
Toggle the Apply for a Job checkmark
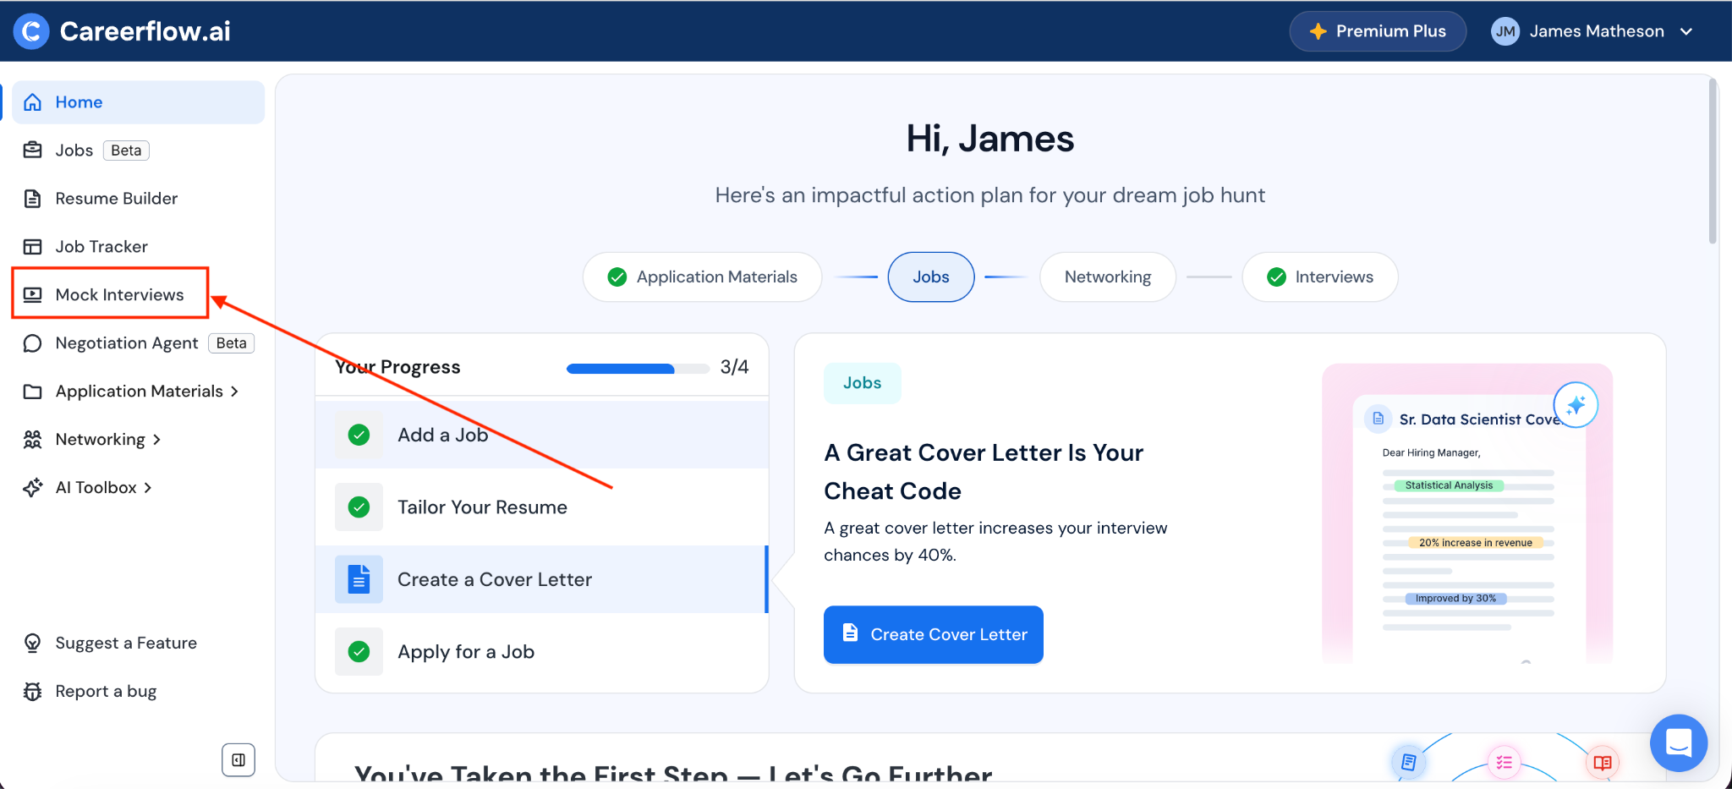coord(359,651)
